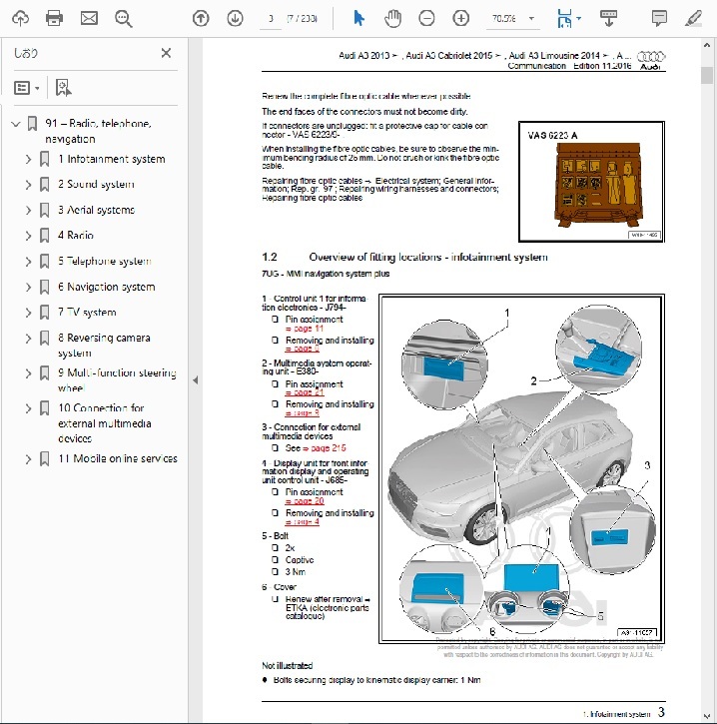Screen dimensions: 717x724
Task: Click the 'Not illustrated' text
Action: click(288, 665)
